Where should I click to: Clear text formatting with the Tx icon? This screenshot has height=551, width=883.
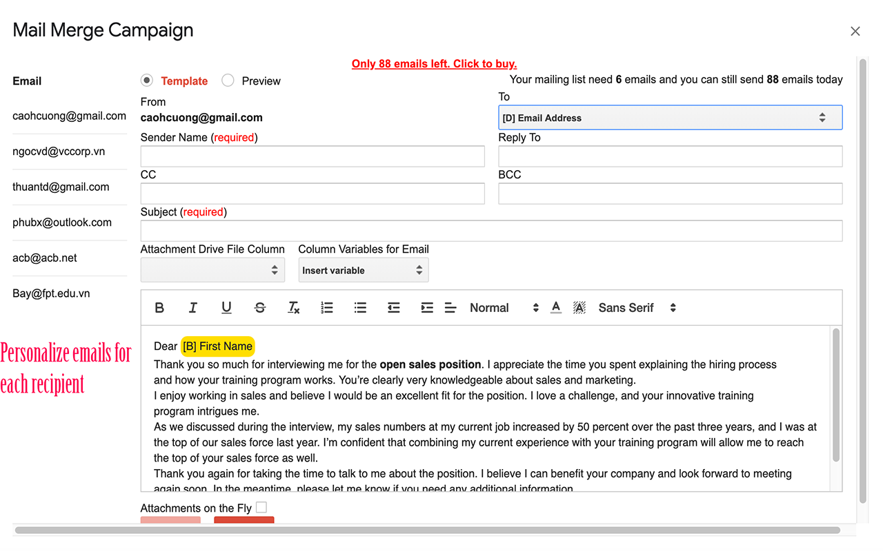294,308
